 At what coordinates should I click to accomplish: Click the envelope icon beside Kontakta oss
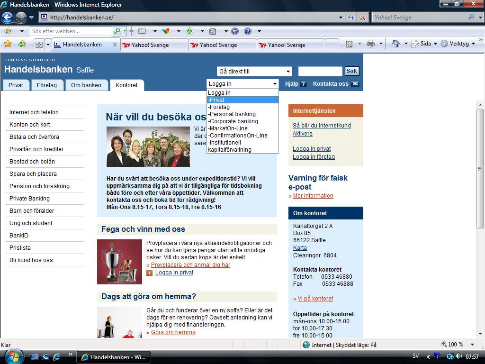[x=355, y=84]
